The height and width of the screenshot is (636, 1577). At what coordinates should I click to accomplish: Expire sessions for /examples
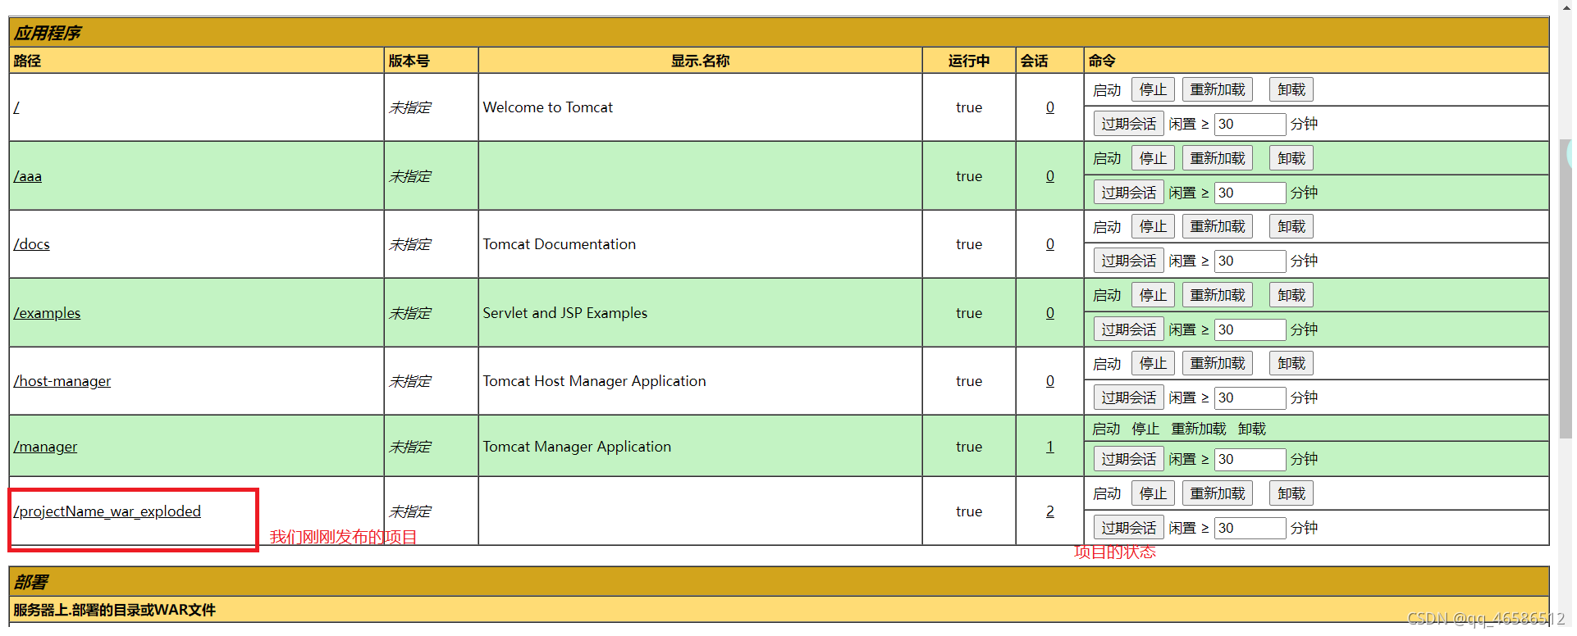1129,329
